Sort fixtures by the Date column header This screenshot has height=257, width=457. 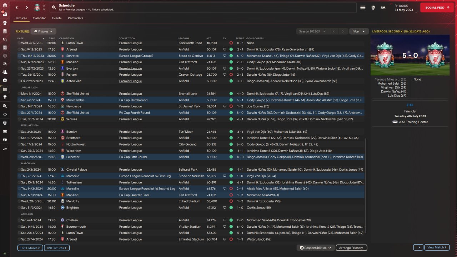point(20,38)
